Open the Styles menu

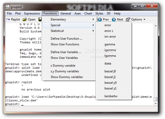(99, 13)
